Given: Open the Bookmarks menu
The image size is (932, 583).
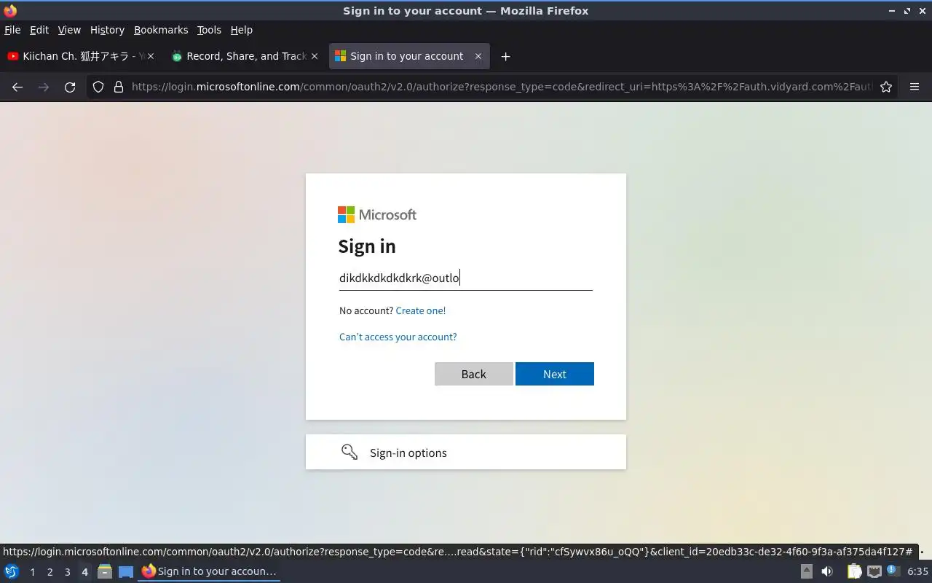Looking at the screenshot, I should (x=161, y=30).
